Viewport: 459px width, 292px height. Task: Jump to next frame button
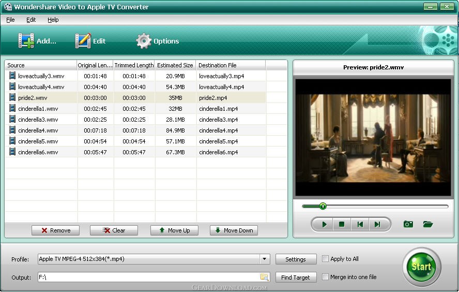tap(377, 224)
